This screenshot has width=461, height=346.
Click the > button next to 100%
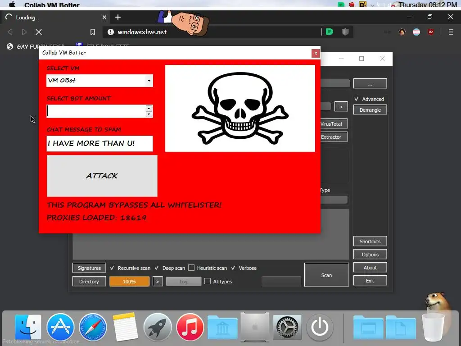[x=158, y=282]
